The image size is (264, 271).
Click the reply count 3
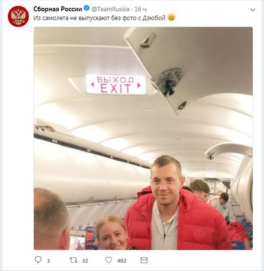point(48,261)
